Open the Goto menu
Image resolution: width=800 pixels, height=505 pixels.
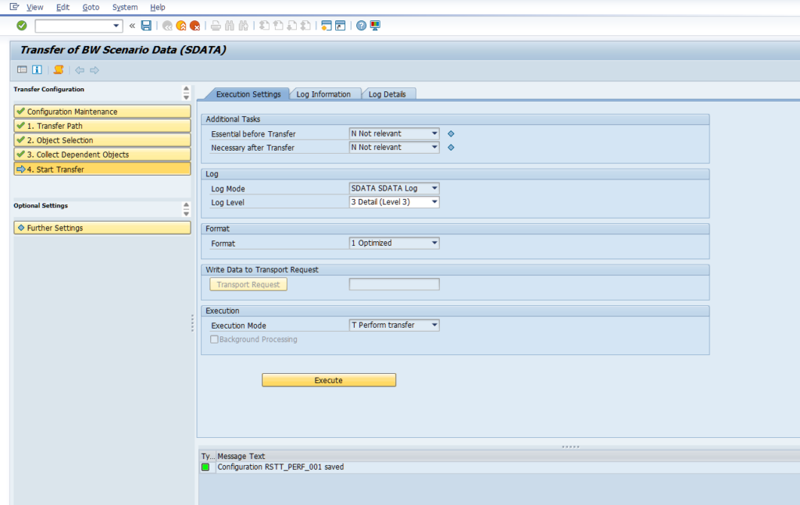point(91,7)
